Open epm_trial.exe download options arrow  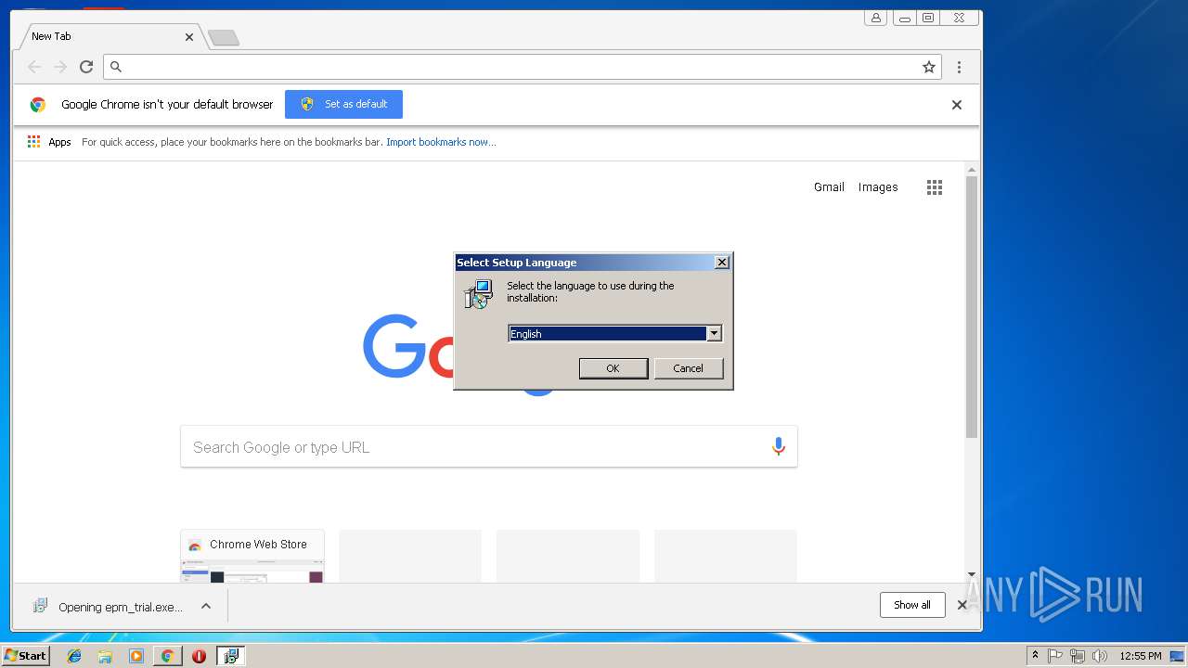206,606
